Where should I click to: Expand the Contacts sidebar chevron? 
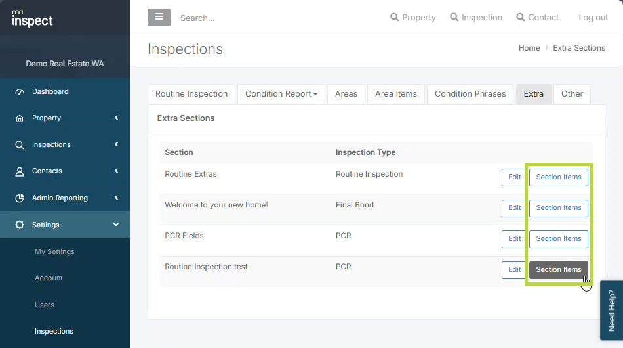pos(117,171)
